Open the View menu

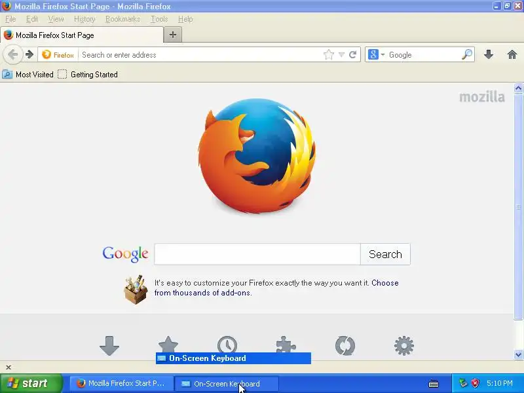[56, 19]
